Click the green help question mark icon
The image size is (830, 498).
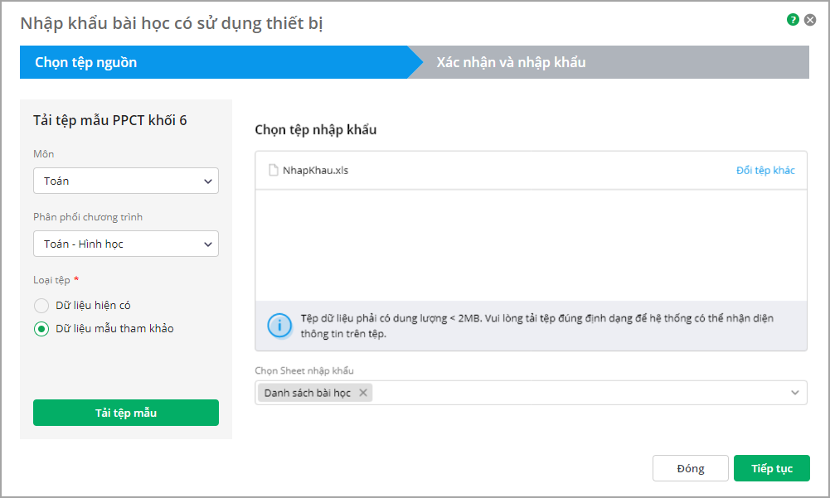click(793, 20)
